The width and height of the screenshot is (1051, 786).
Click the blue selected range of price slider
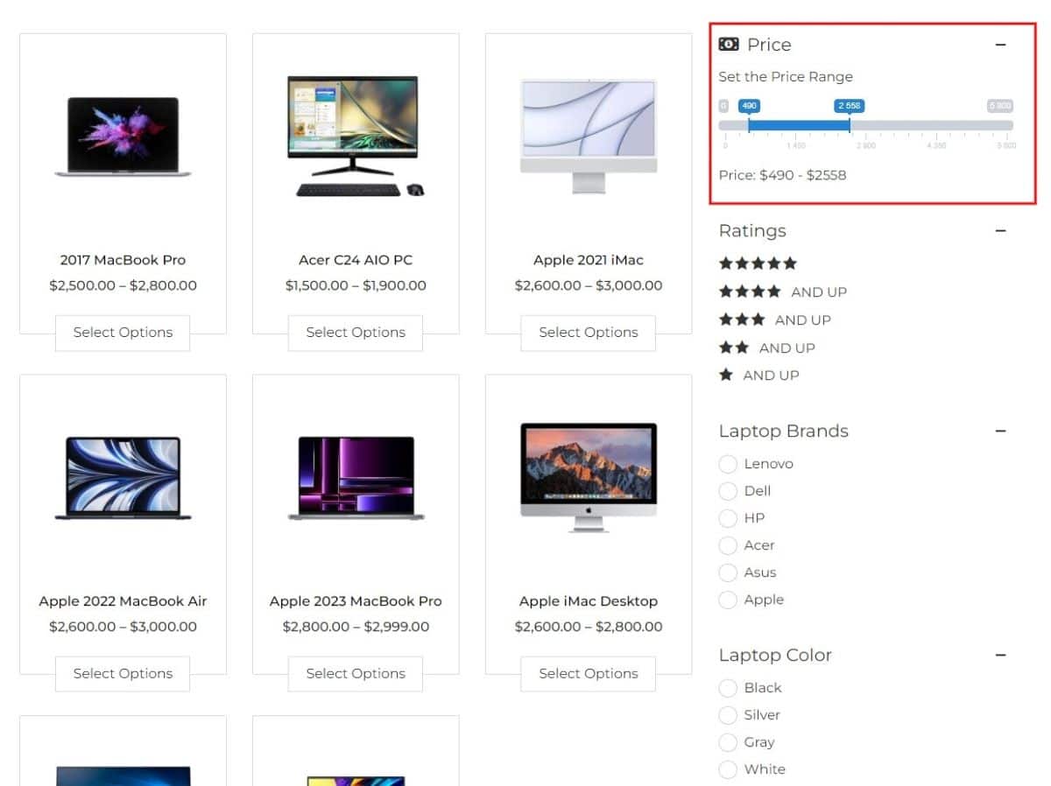click(x=799, y=126)
